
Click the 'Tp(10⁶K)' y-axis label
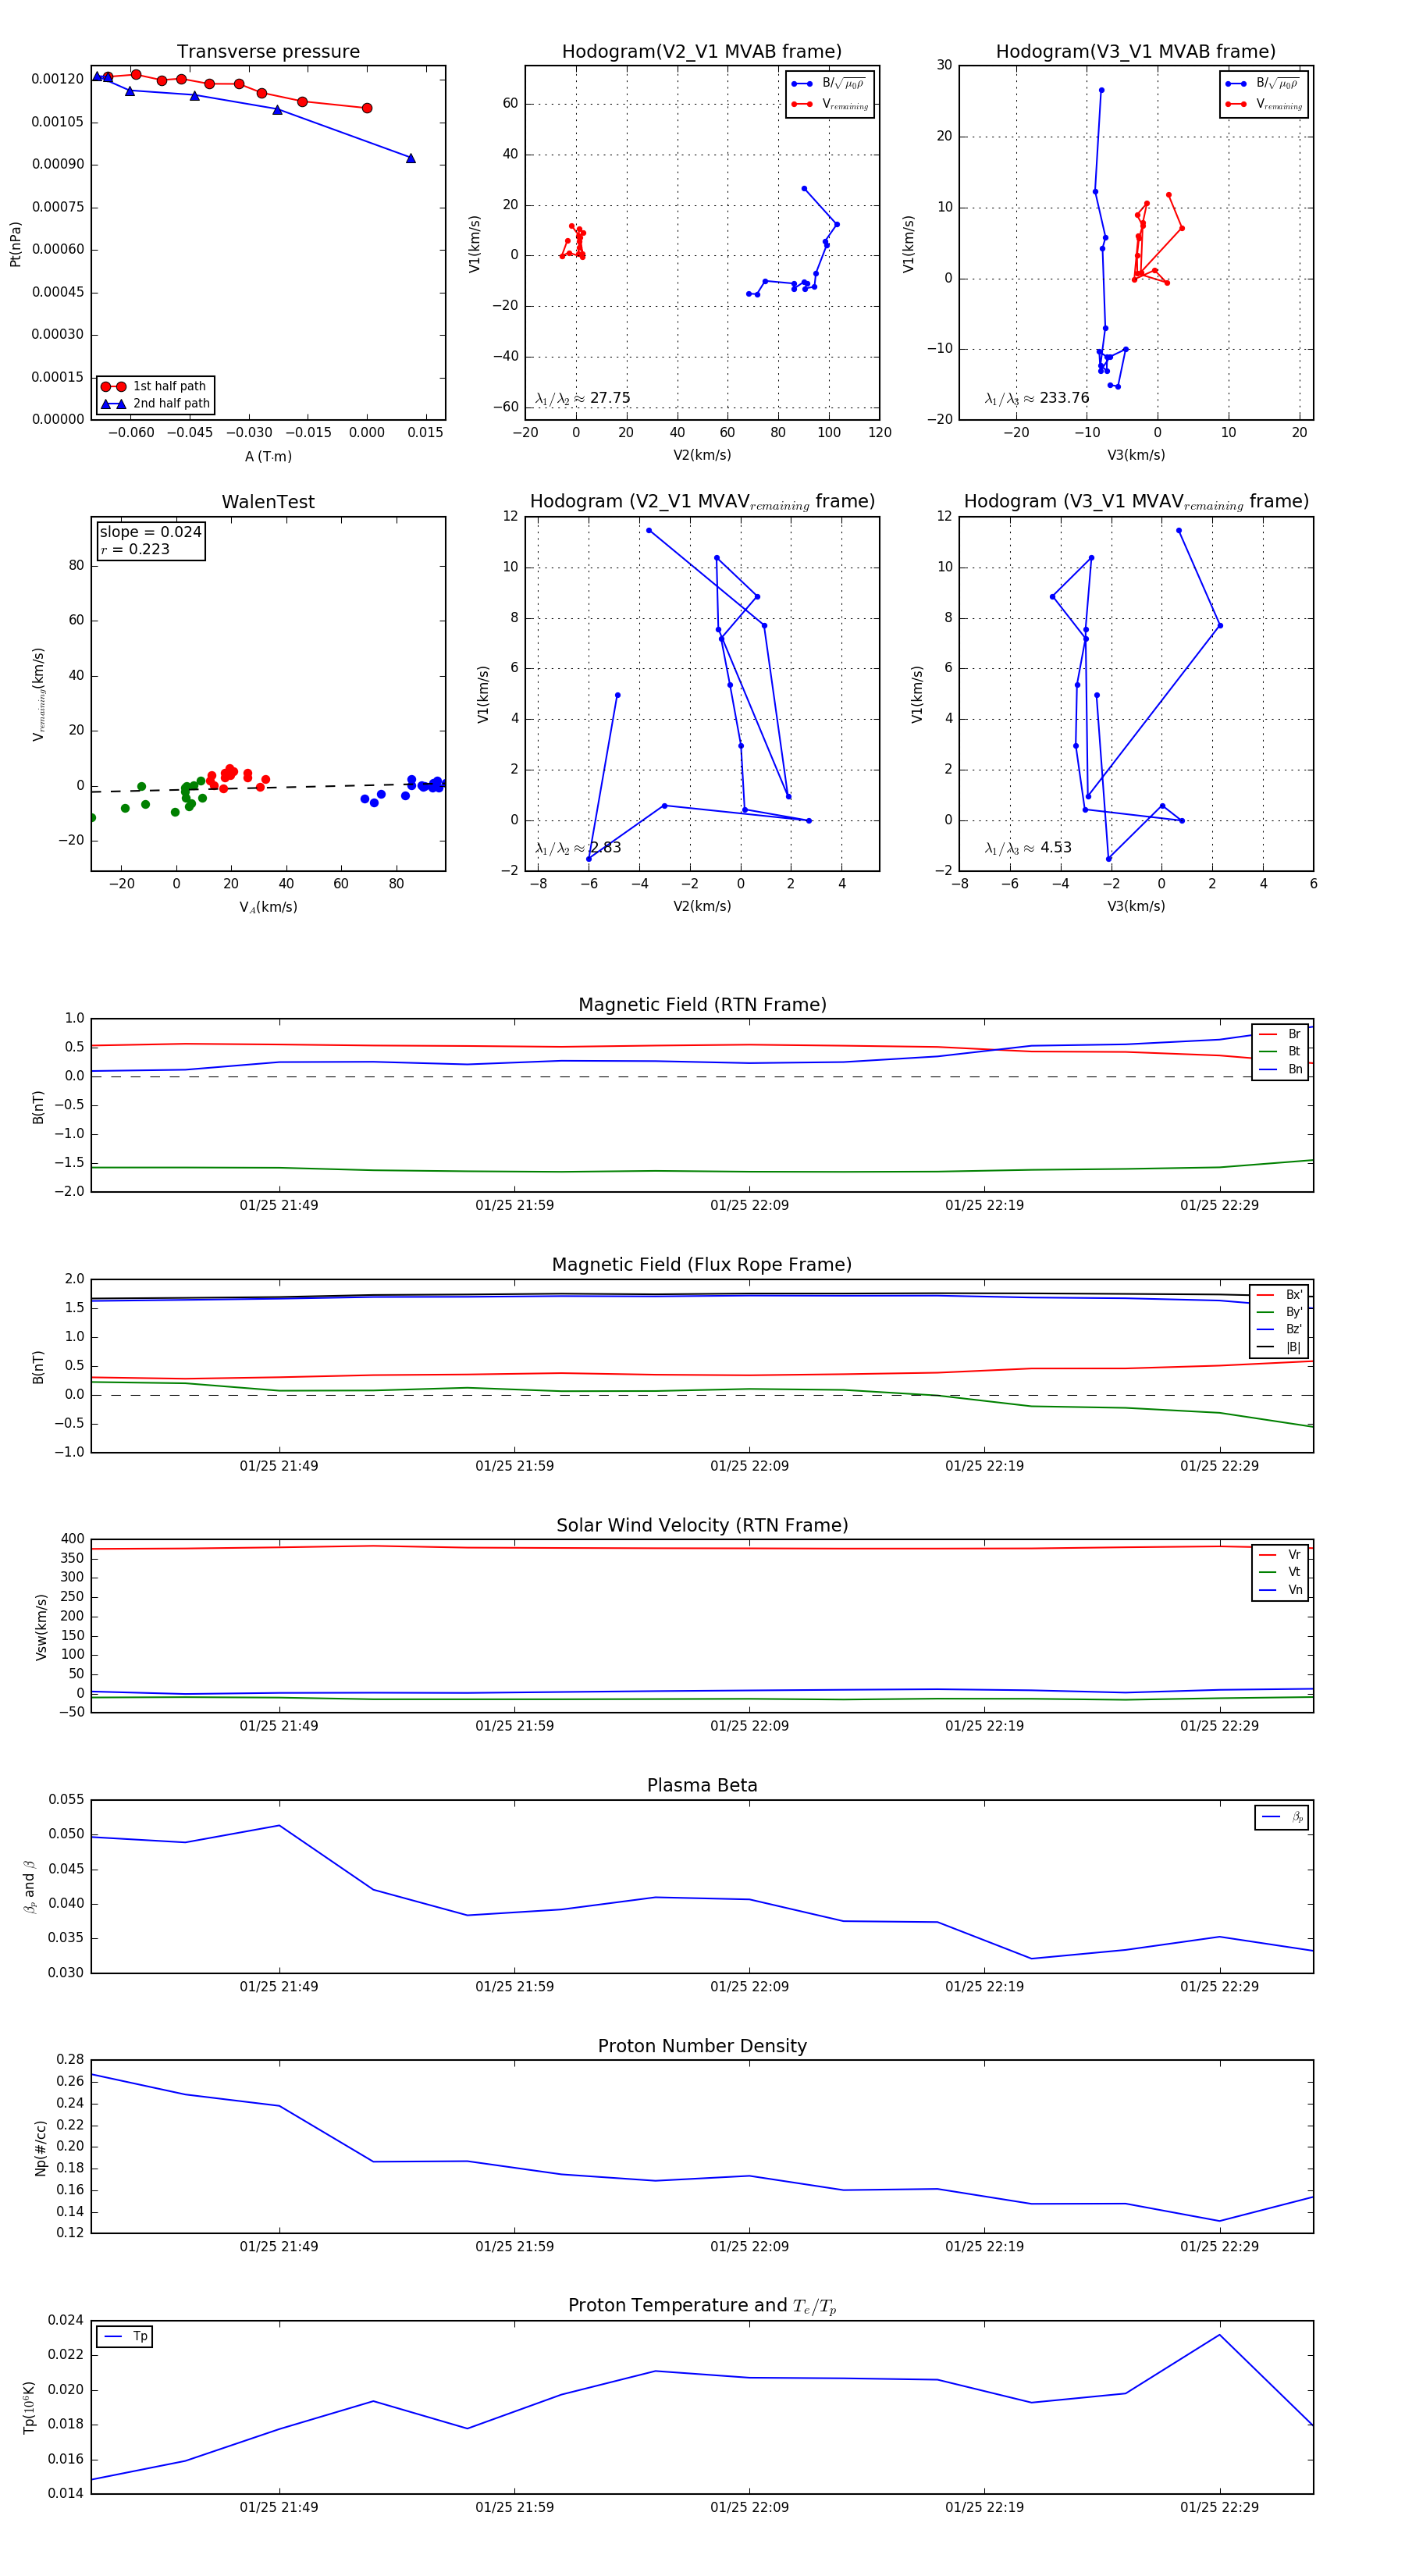pos(28,2408)
